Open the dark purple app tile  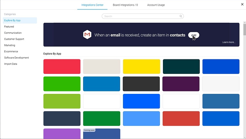pos(181,84)
